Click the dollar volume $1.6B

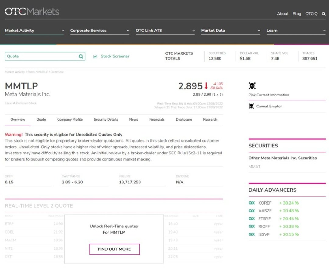[245, 58]
